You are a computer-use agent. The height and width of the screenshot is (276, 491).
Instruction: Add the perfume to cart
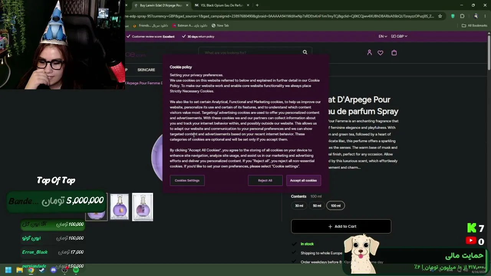click(x=341, y=226)
